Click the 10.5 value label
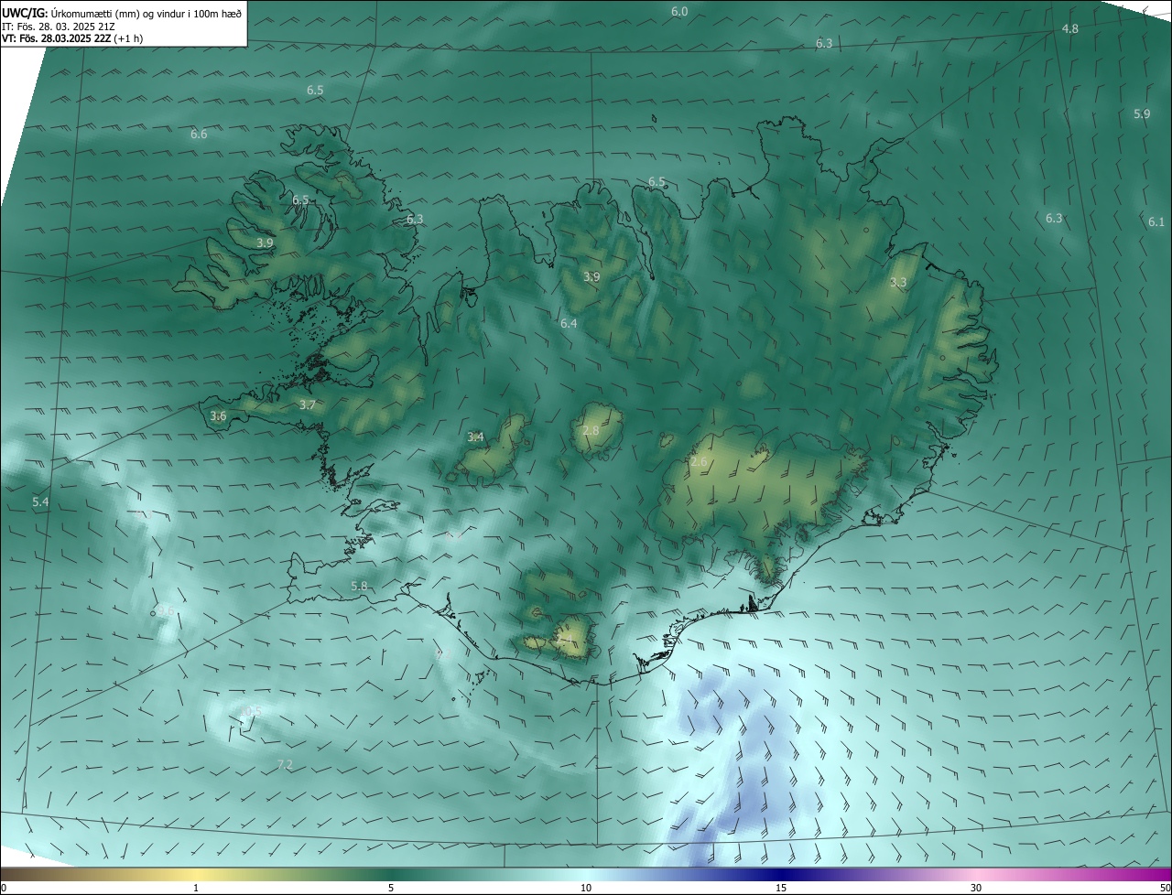The height and width of the screenshot is (895, 1172). click(x=250, y=711)
